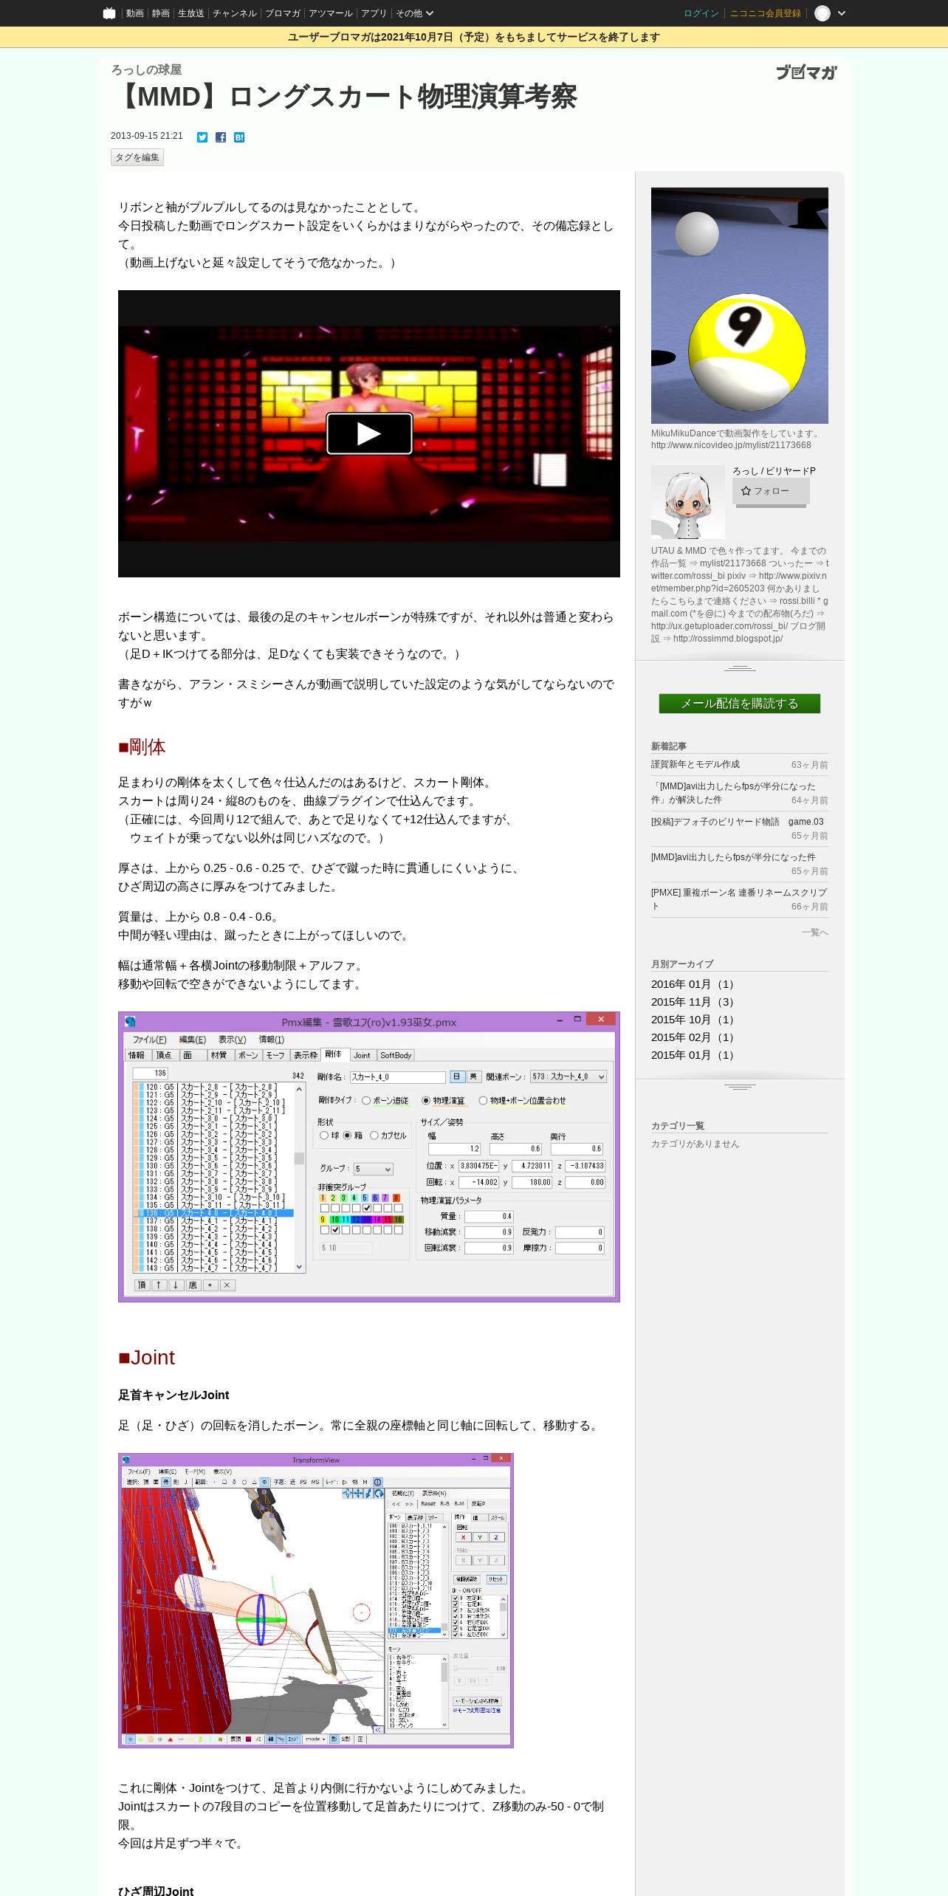The image size is (948, 1896).
Task: Collapse the sidebar section below monthly archive
Action: pyautogui.click(x=740, y=1087)
